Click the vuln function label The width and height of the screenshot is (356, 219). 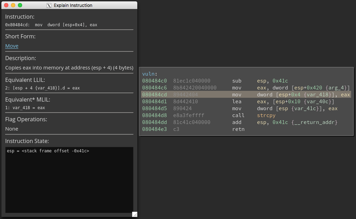click(148, 74)
